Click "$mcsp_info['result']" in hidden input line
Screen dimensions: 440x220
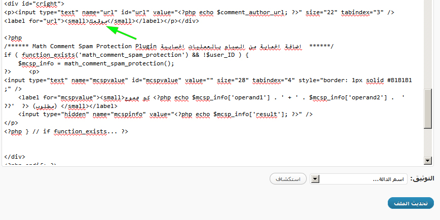(250, 114)
